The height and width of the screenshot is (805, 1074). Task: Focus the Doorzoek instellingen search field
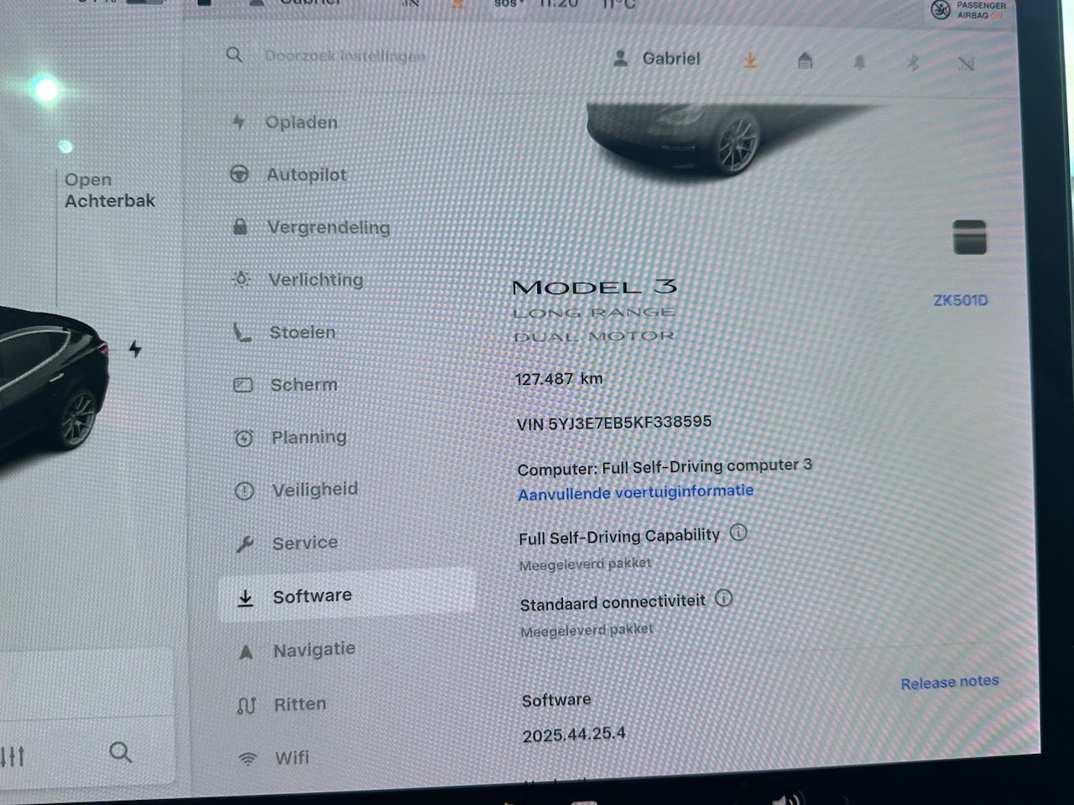coord(344,56)
